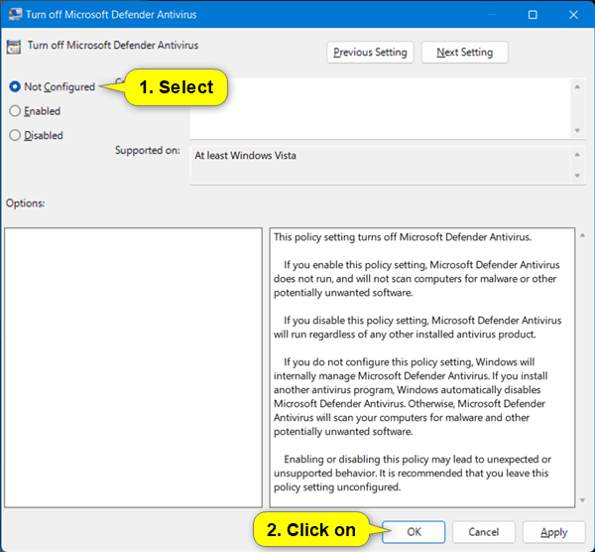This screenshot has height=552, width=595.
Task: Go to Previous Setting
Action: click(x=370, y=52)
